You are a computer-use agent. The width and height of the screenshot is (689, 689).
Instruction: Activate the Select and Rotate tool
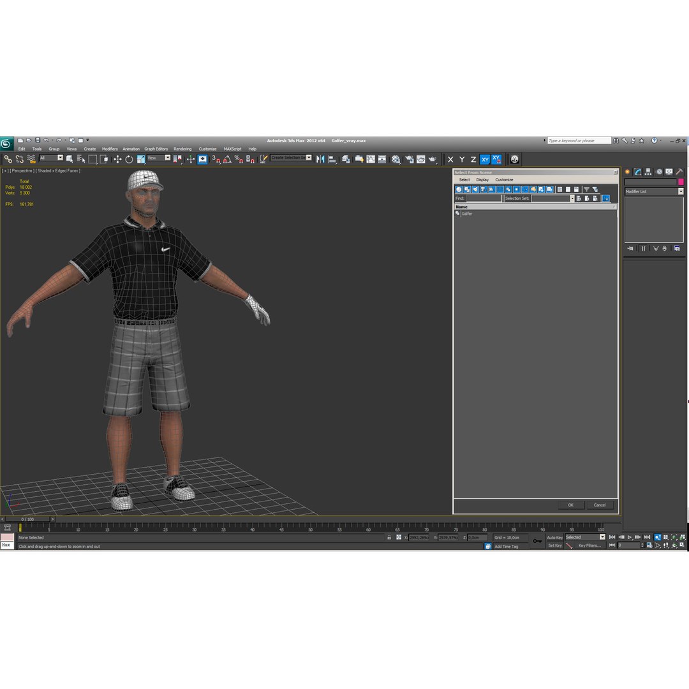pyautogui.click(x=129, y=159)
